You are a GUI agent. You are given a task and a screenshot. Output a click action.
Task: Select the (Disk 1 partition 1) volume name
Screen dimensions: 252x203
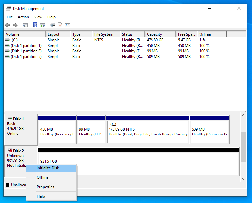(26, 46)
